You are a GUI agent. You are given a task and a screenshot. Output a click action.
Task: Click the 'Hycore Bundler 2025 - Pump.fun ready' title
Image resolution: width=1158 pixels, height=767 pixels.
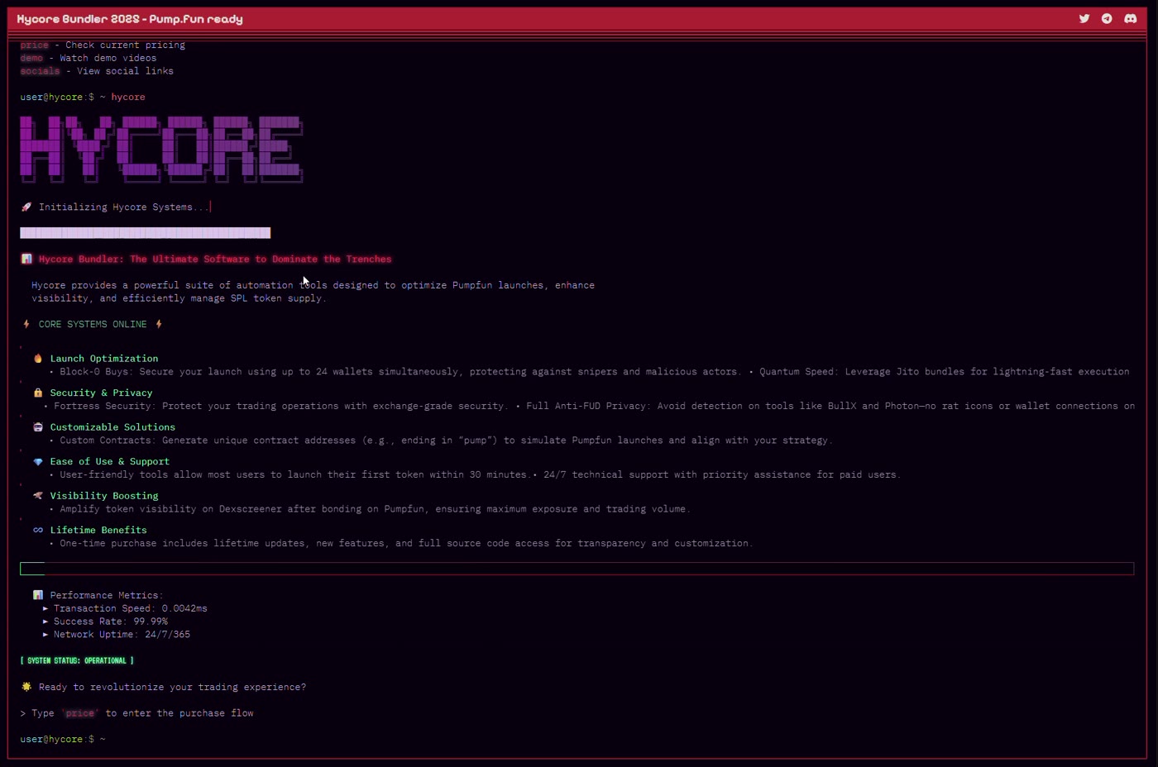pos(130,19)
